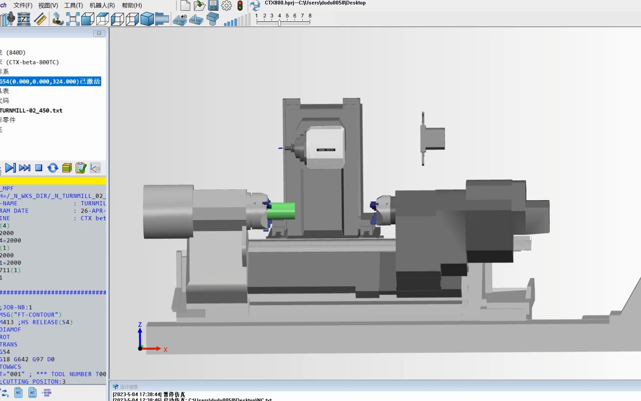Click the blue signal bars speed indicator
Viewport: 641px width, 401px height.
[237, 20]
